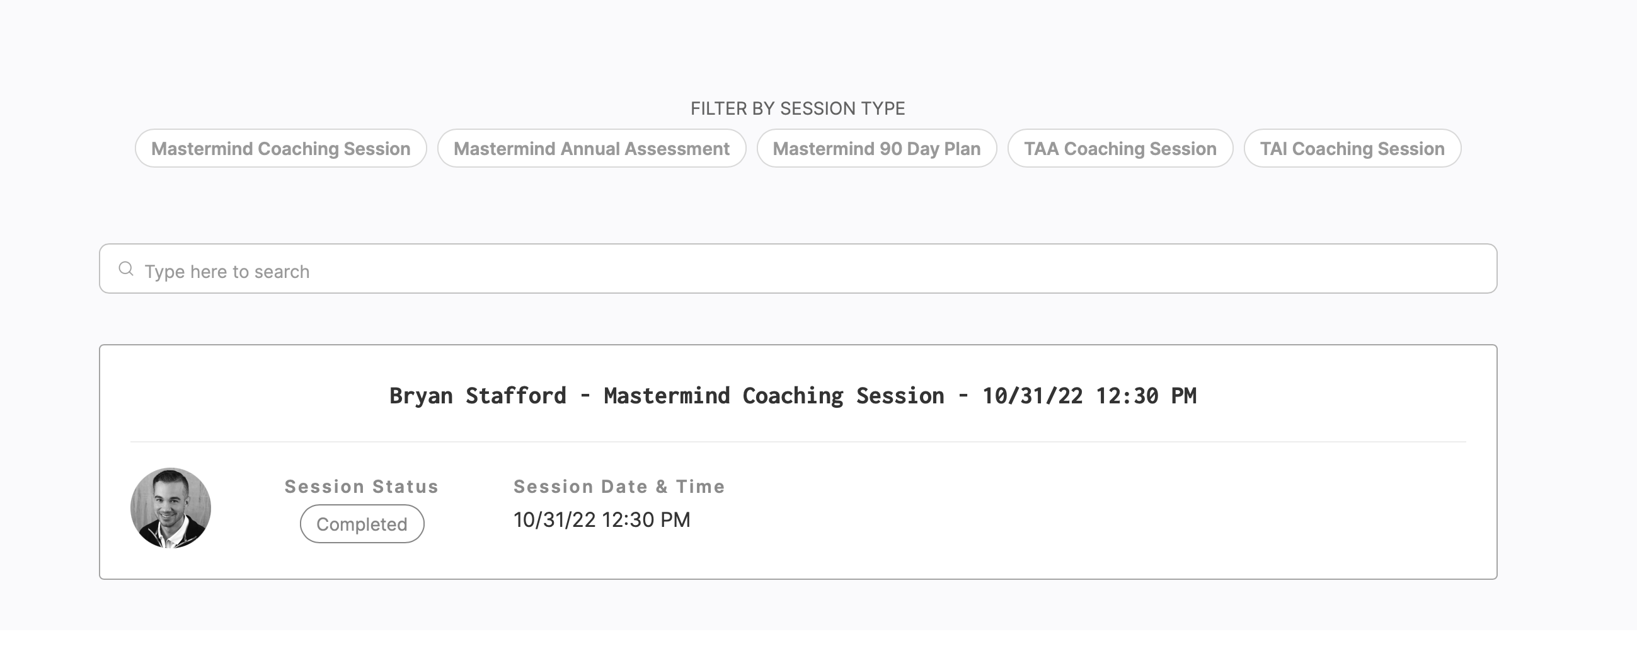Focus the 'Type here to search' field
The image size is (1637, 658).
pos(798,268)
